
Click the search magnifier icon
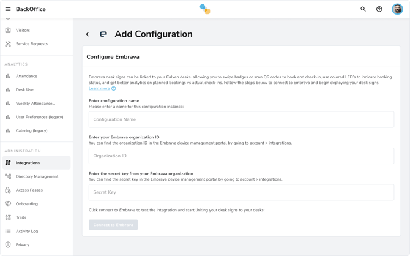[x=363, y=9]
